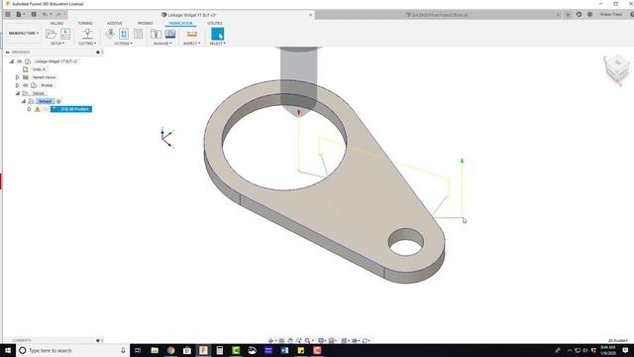Open File Explorer from the taskbar
The width and height of the screenshot is (634, 357).
click(155, 350)
